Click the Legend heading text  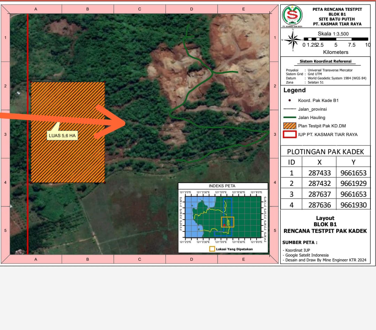coord(295,90)
